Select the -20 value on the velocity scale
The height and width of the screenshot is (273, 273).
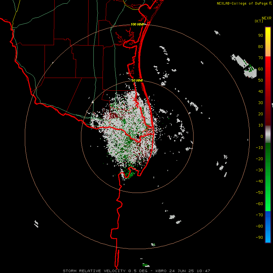click(x=259, y=159)
